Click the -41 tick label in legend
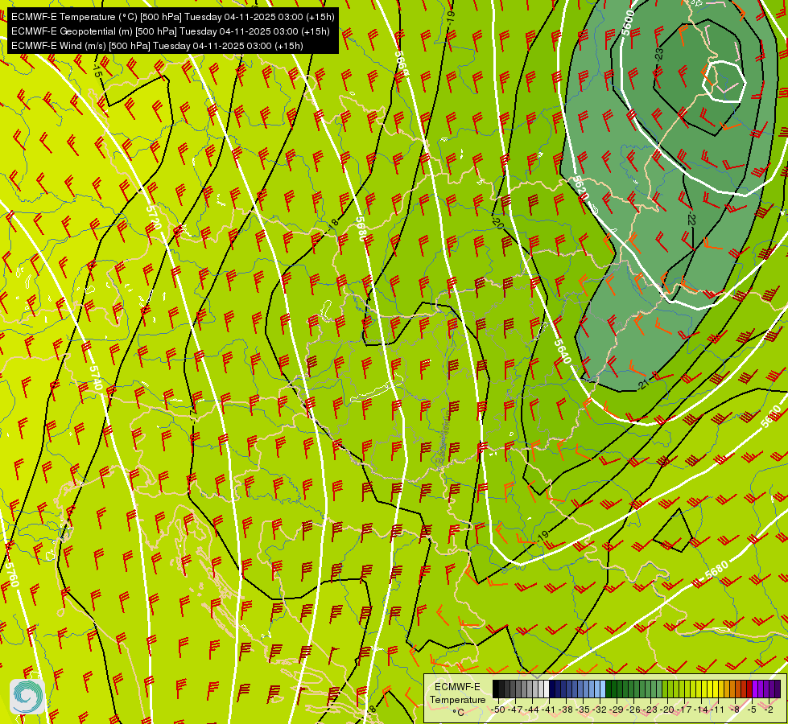 549,710
